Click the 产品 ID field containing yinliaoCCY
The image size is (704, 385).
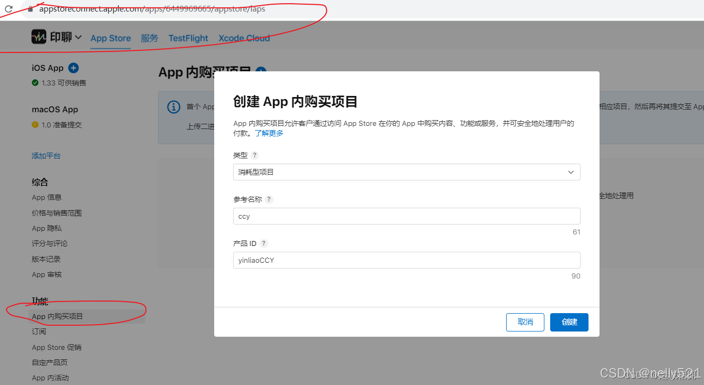pos(406,260)
